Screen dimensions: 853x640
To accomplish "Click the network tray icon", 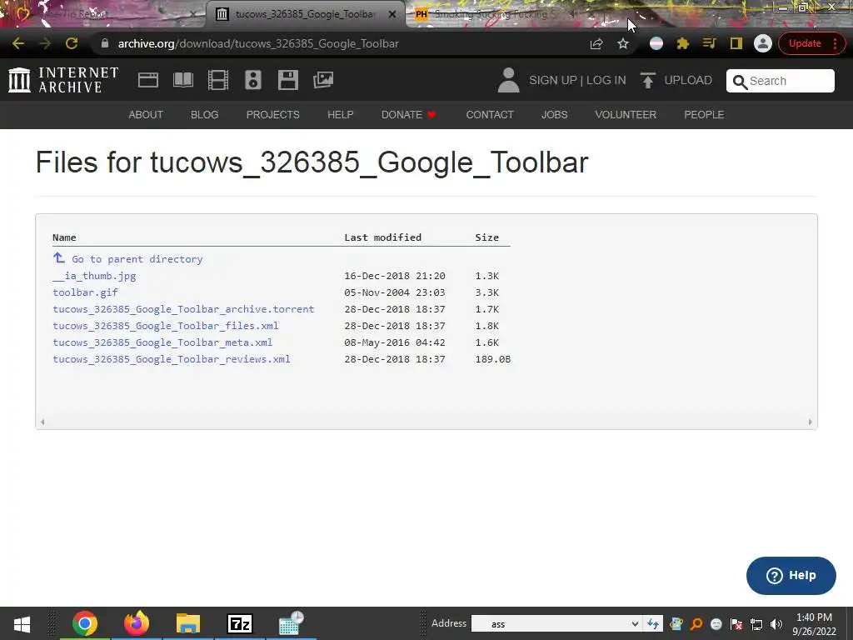I will (x=756, y=624).
